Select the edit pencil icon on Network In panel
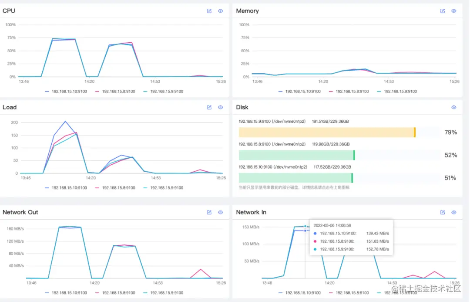This screenshot has width=470, height=302. tap(443, 212)
